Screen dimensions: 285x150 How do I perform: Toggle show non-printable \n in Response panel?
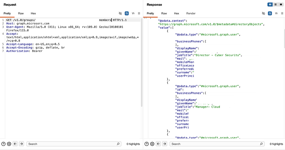coord(276,13)
